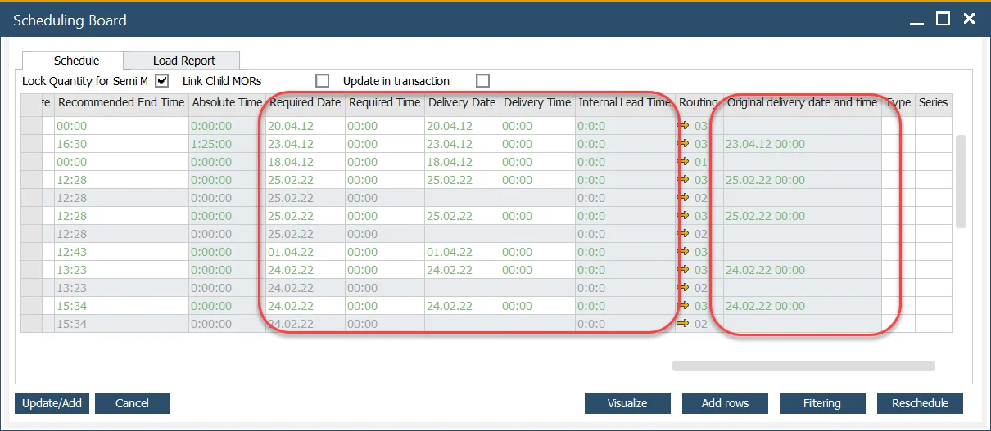Click routing arrow in the bottom table row
The image size is (991, 431).
point(684,324)
